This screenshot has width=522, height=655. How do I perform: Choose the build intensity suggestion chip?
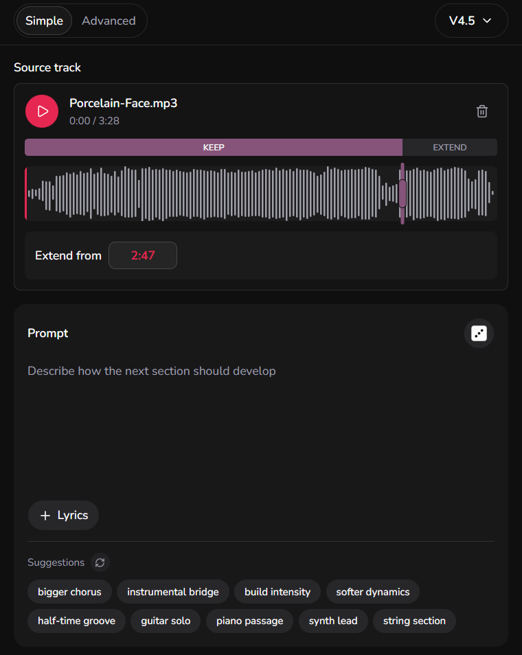(277, 592)
